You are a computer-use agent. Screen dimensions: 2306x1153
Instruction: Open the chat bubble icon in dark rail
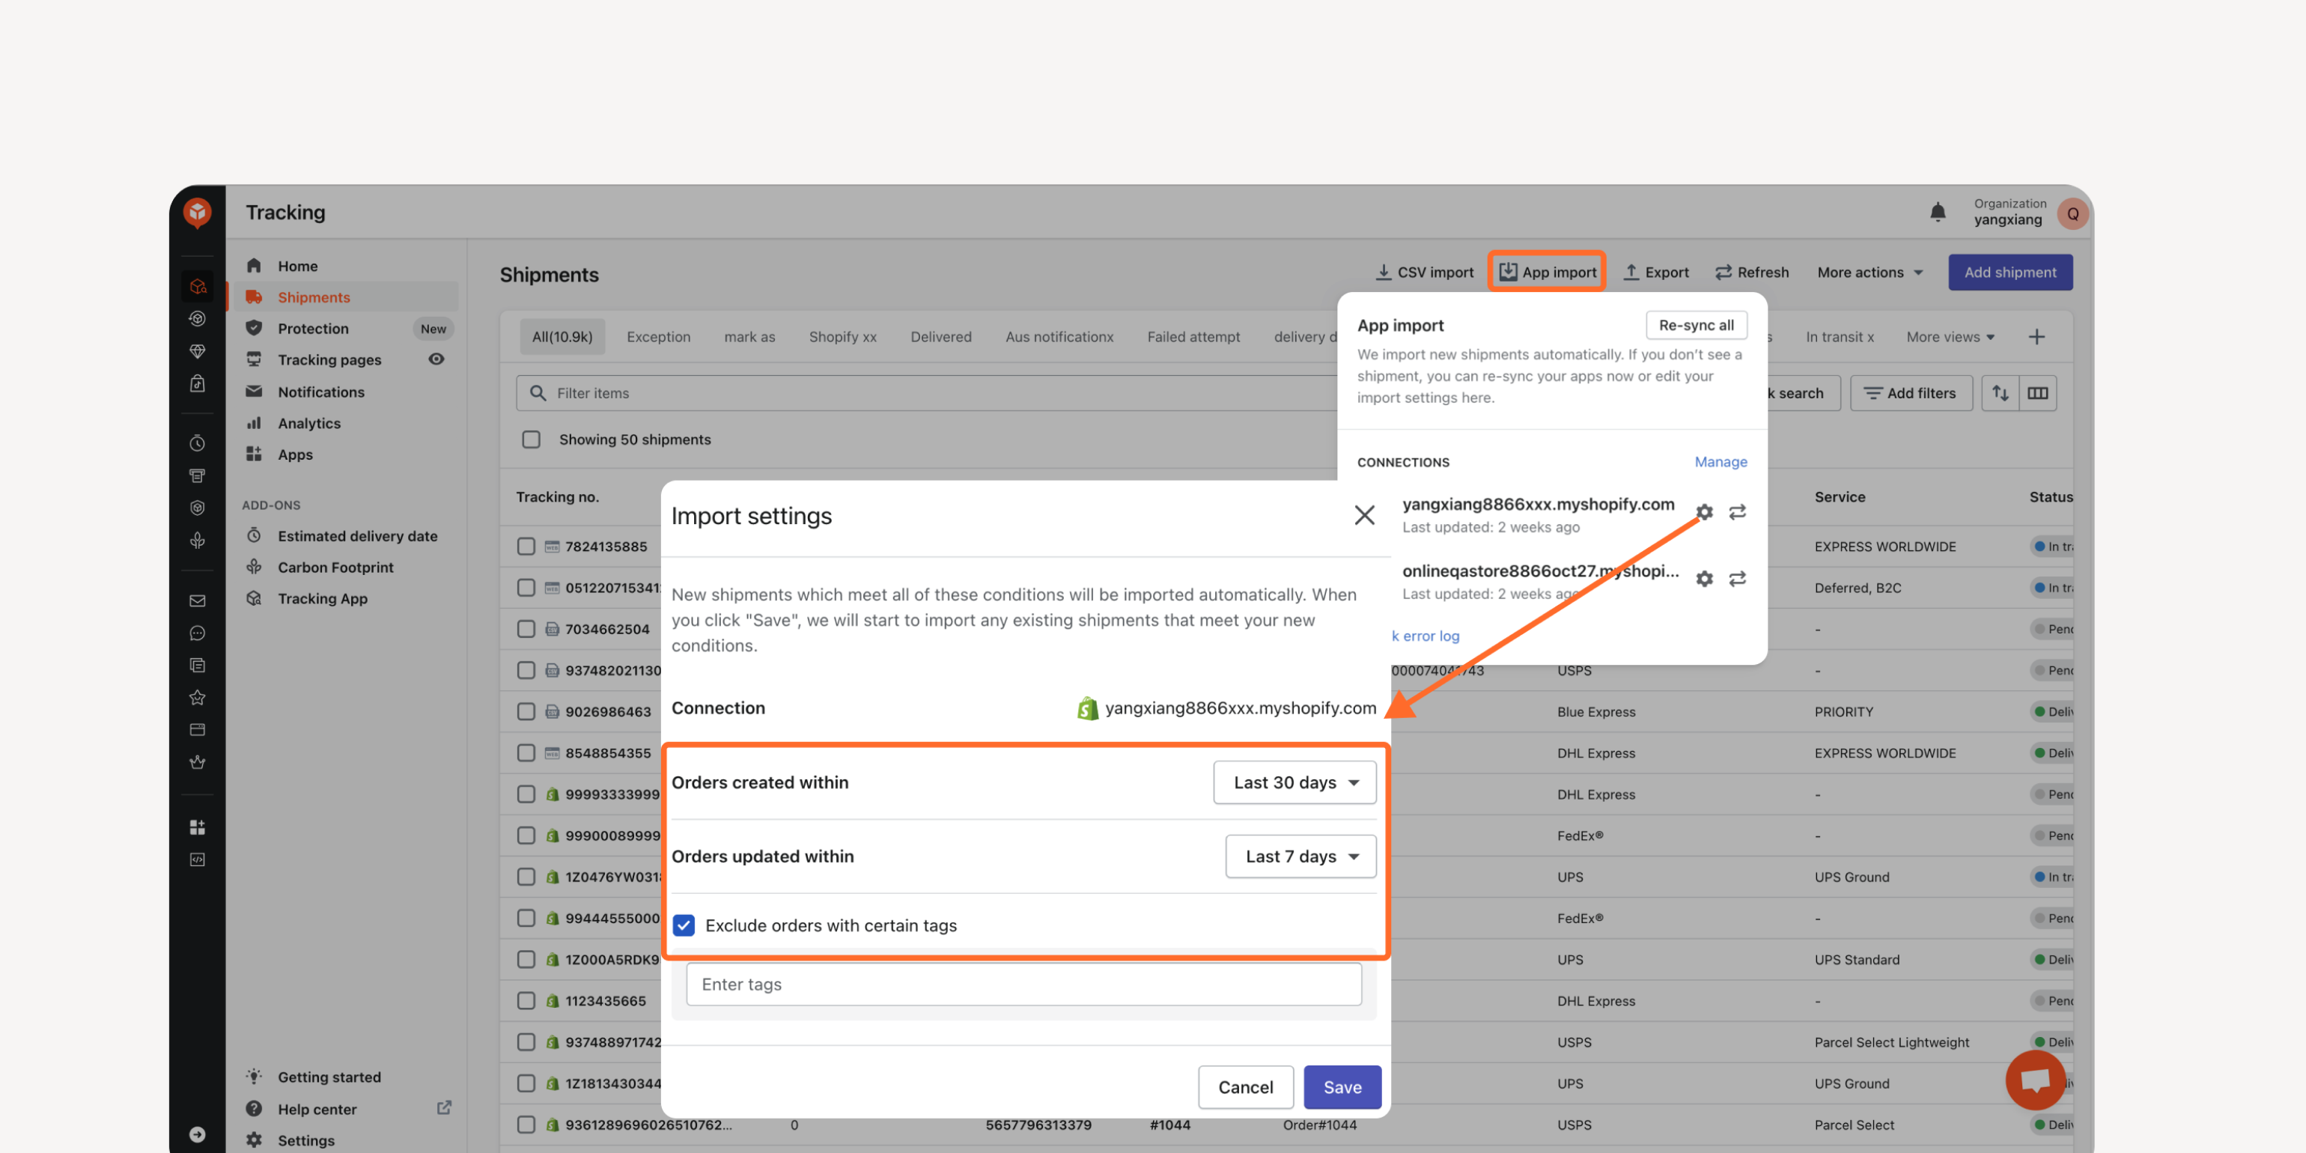coord(197,633)
